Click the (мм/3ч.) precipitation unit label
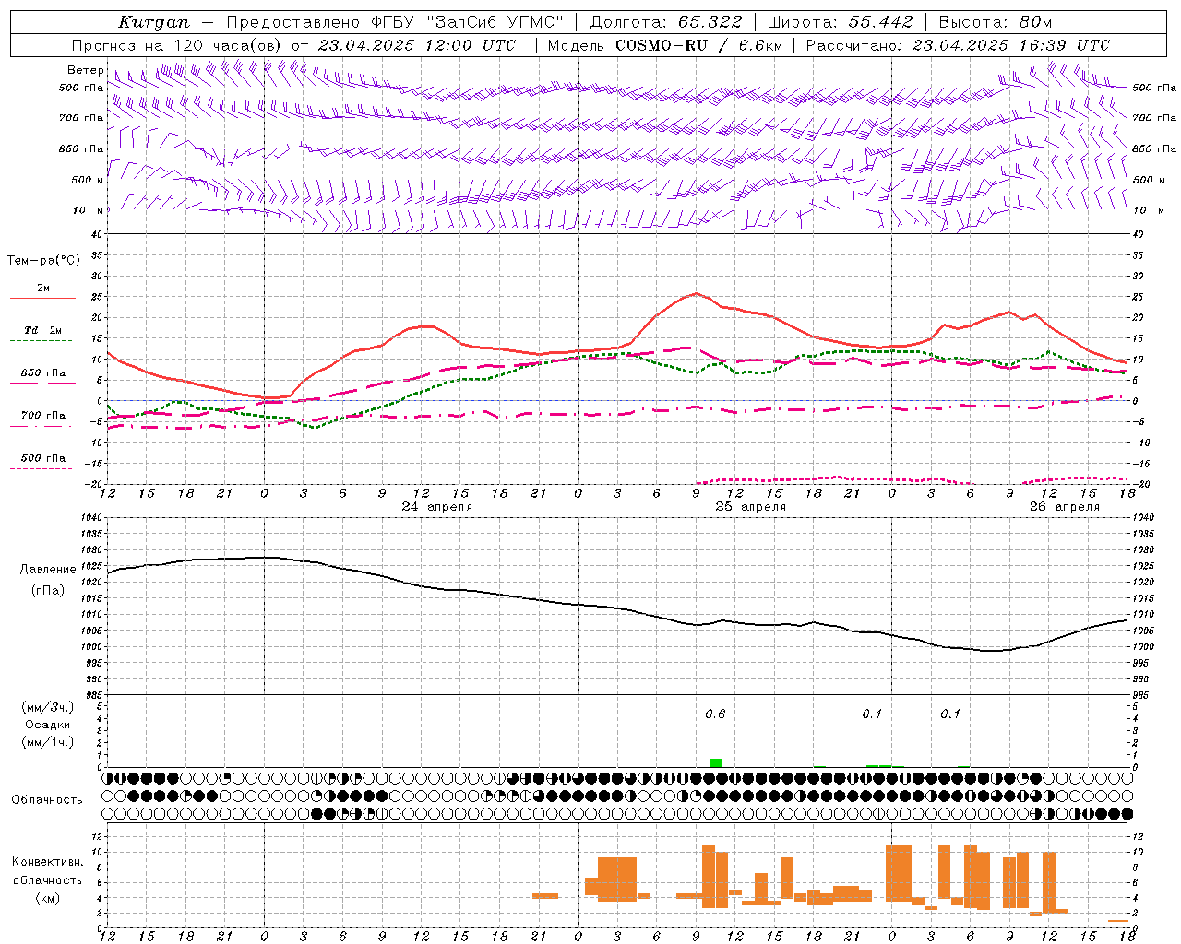Viewport: 1181px width, 944px height. point(47,707)
